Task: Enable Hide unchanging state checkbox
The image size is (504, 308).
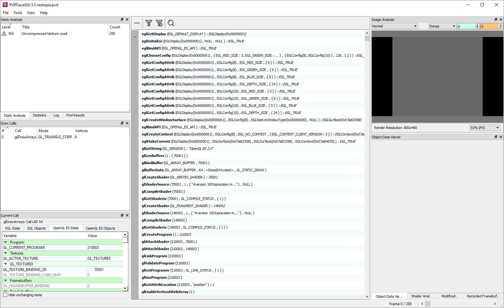Action: point(5,295)
